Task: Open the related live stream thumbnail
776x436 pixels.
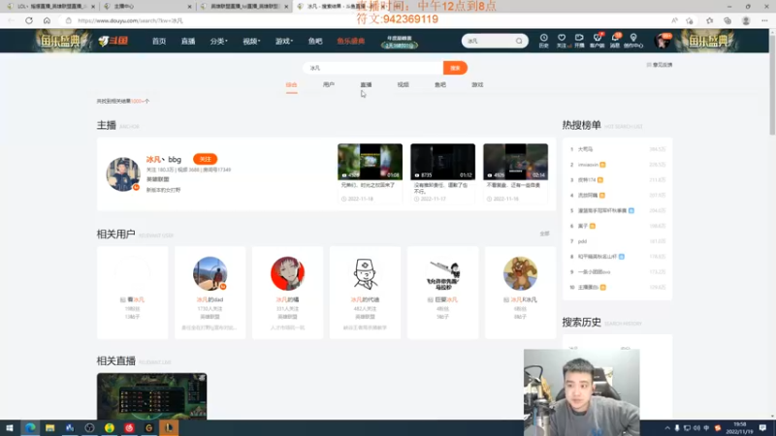Action: tap(152, 396)
